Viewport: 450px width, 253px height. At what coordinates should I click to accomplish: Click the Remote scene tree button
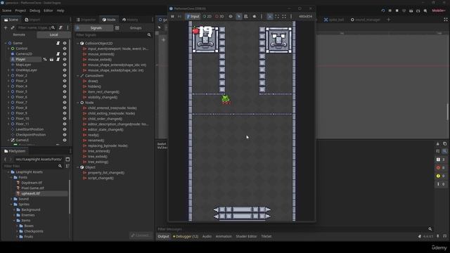tap(19, 34)
